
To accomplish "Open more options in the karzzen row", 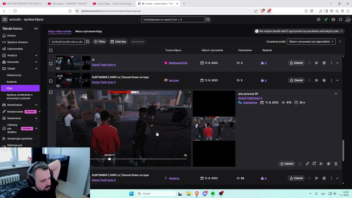I will (x=331, y=80).
